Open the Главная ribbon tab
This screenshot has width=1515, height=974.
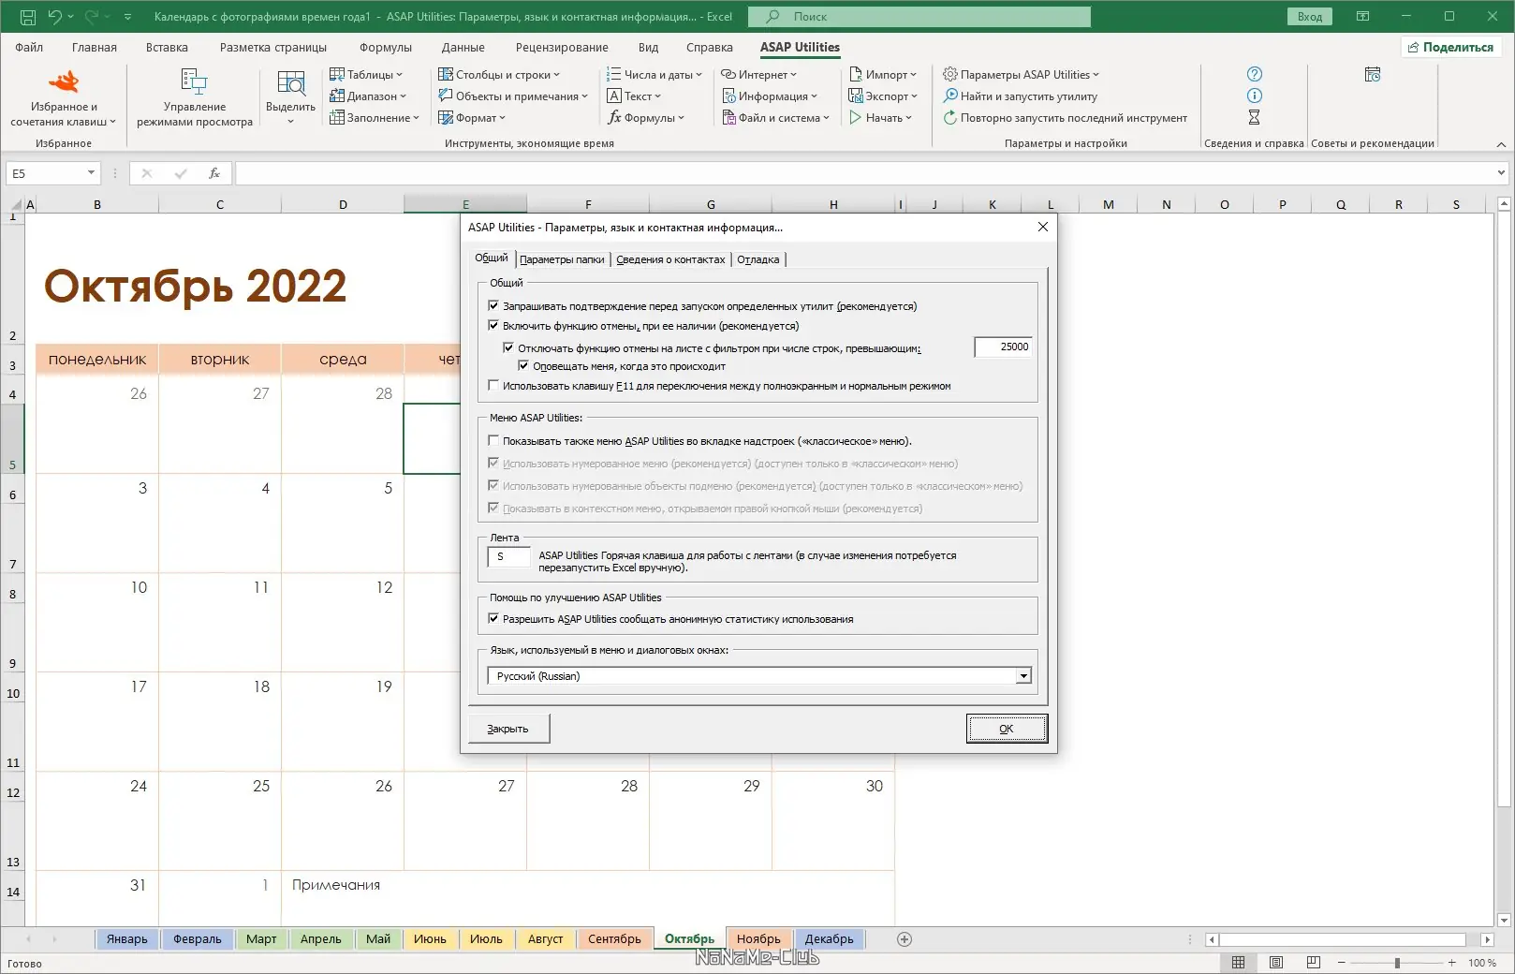click(95, 48)
